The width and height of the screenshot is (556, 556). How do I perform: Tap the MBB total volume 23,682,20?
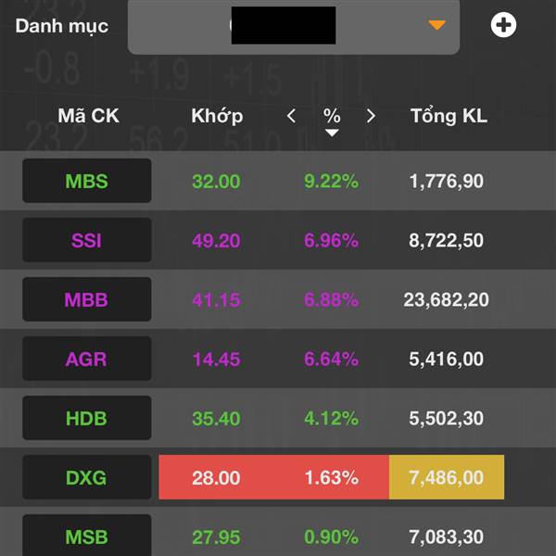(446, 300)
